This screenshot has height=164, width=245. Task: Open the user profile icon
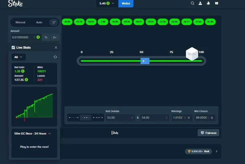point(200,3)
